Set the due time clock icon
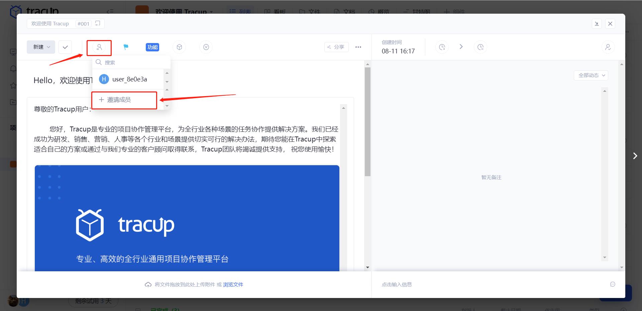642x311 pixels. pos(480,47)
